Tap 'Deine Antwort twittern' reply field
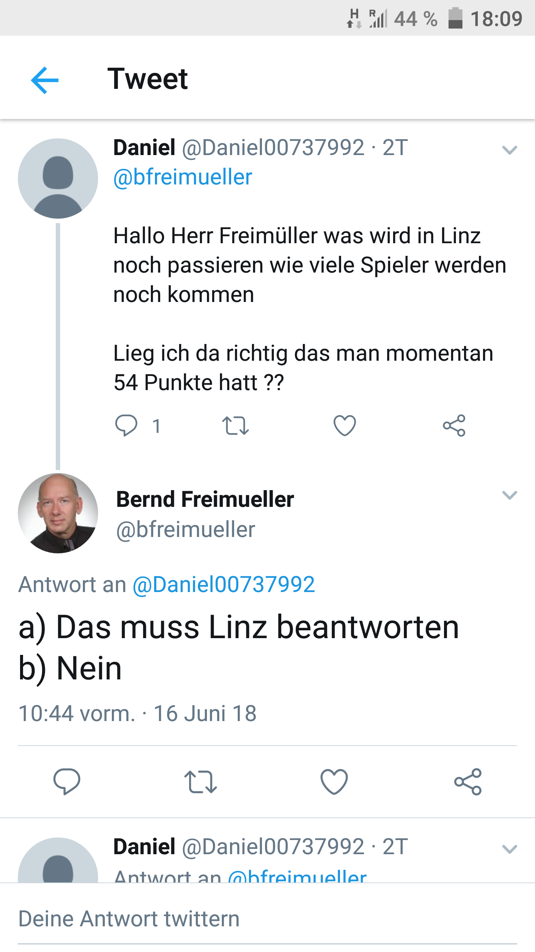Viewport: 535px width, 952px height. [x=129, y=919]
